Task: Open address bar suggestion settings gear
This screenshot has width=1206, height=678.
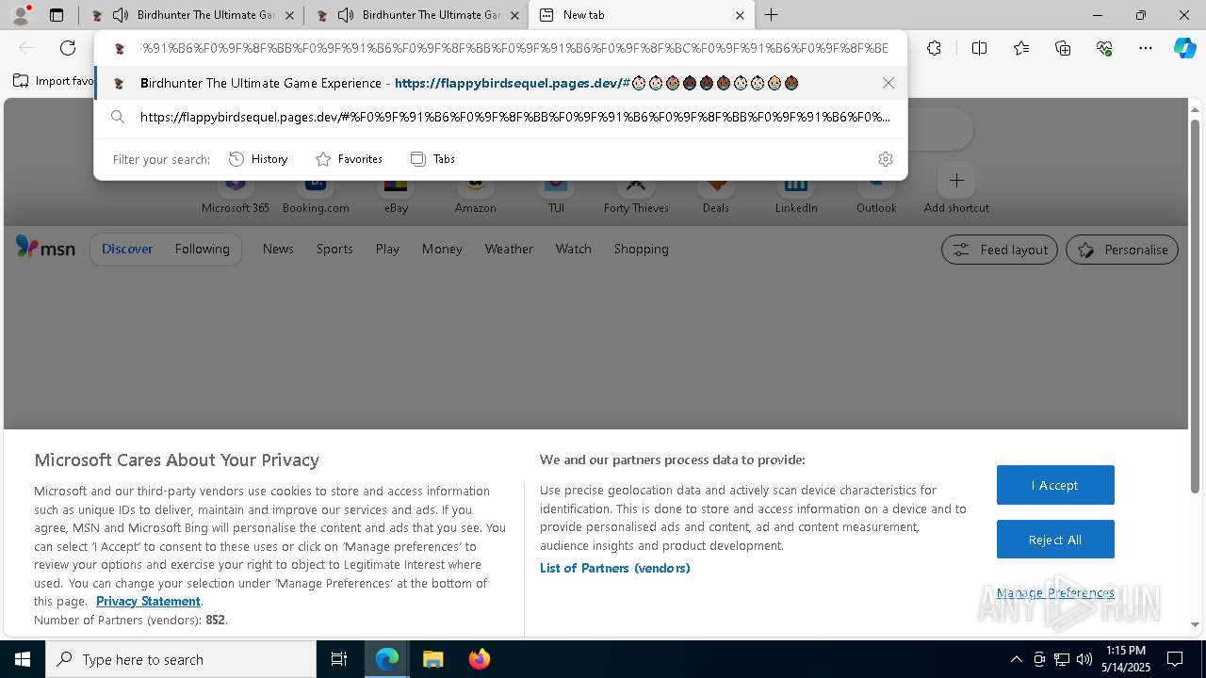Action: tap(885, 159)
